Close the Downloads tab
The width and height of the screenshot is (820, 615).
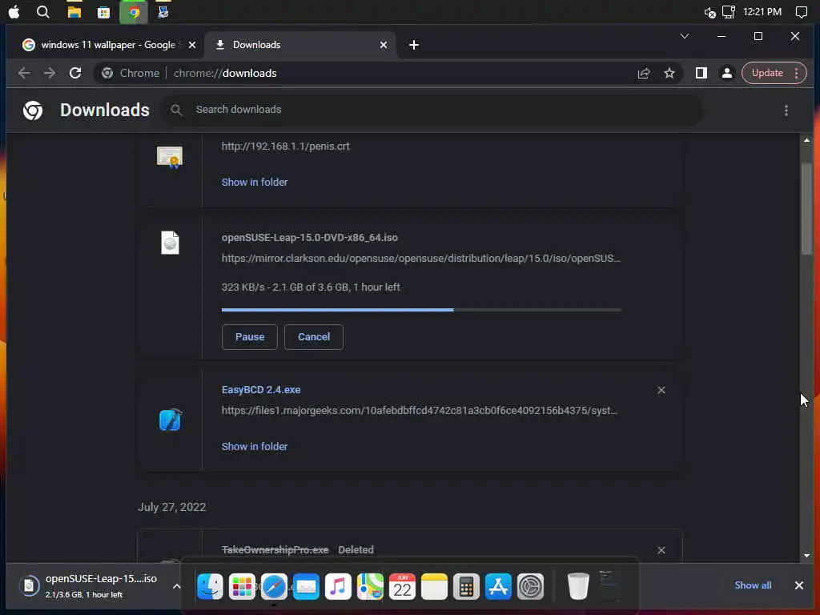point(384,45)
